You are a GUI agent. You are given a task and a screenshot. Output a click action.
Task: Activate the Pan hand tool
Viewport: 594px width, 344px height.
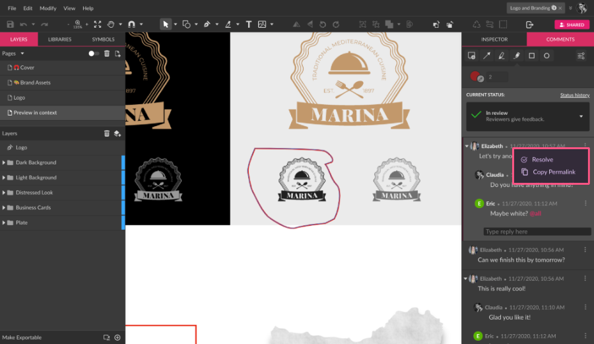point(111,24)
